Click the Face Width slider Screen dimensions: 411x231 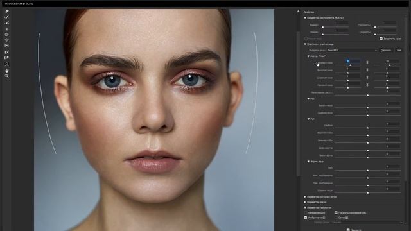coord(367,193)
